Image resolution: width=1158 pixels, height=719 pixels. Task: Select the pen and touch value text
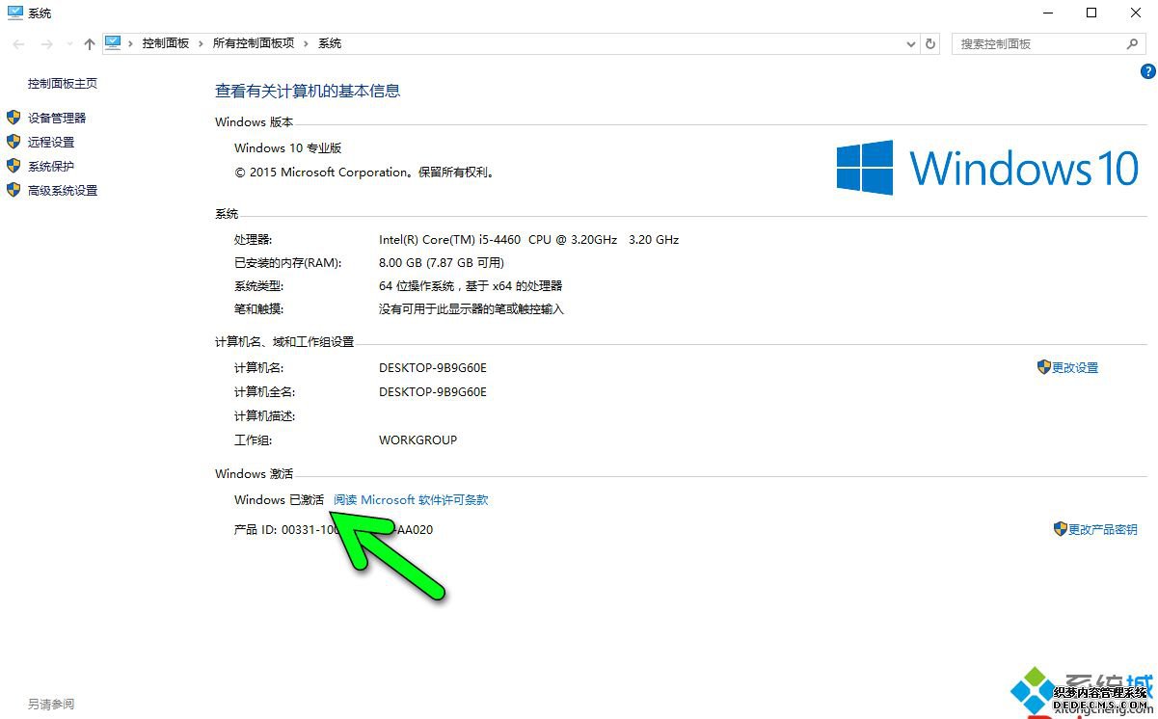coord(471,309)
